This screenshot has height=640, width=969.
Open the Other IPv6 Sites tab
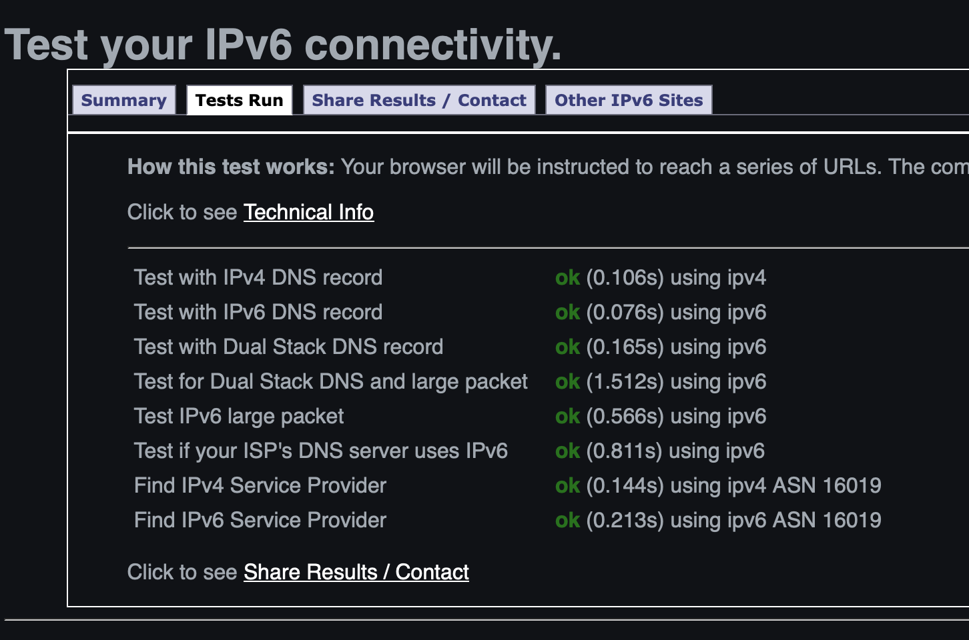coord(629,100)
